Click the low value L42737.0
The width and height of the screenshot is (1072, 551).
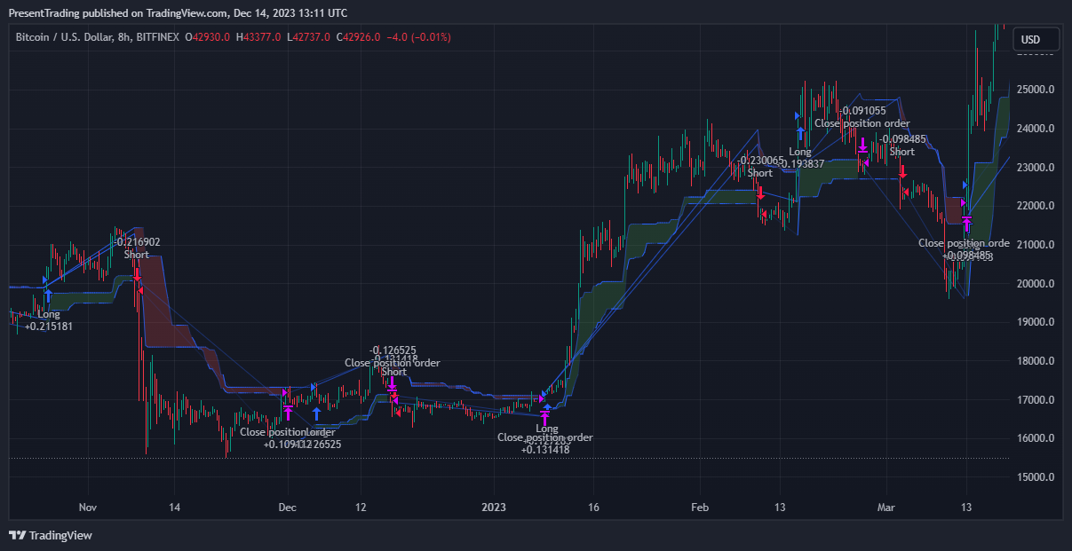pyautogui.click(x=308, y=37)
